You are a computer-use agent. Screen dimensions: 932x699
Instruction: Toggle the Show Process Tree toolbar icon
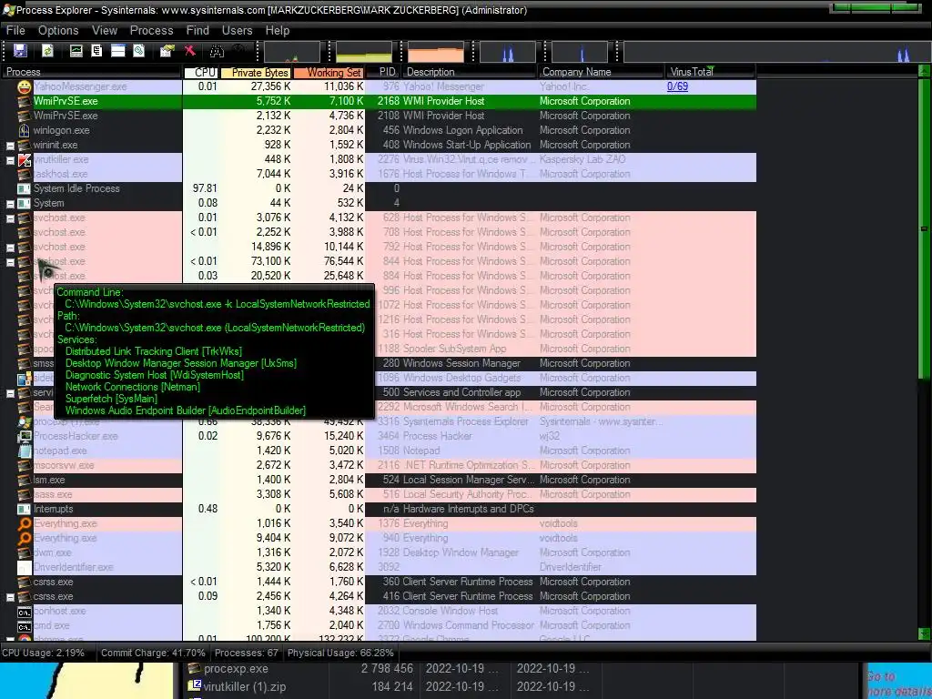(x=96, y=51)
